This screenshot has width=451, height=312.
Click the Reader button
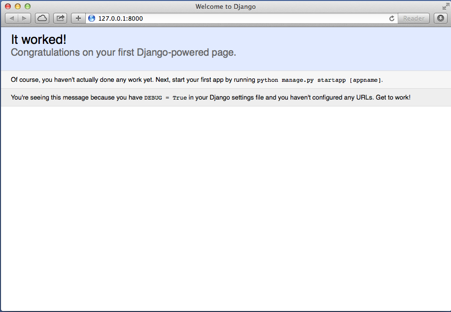click(414, 18)
